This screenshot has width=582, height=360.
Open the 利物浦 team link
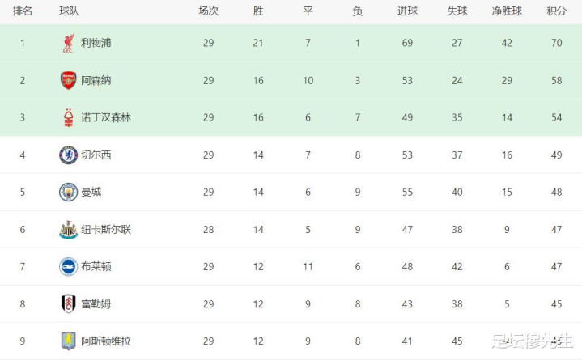[x=96, y=43]
